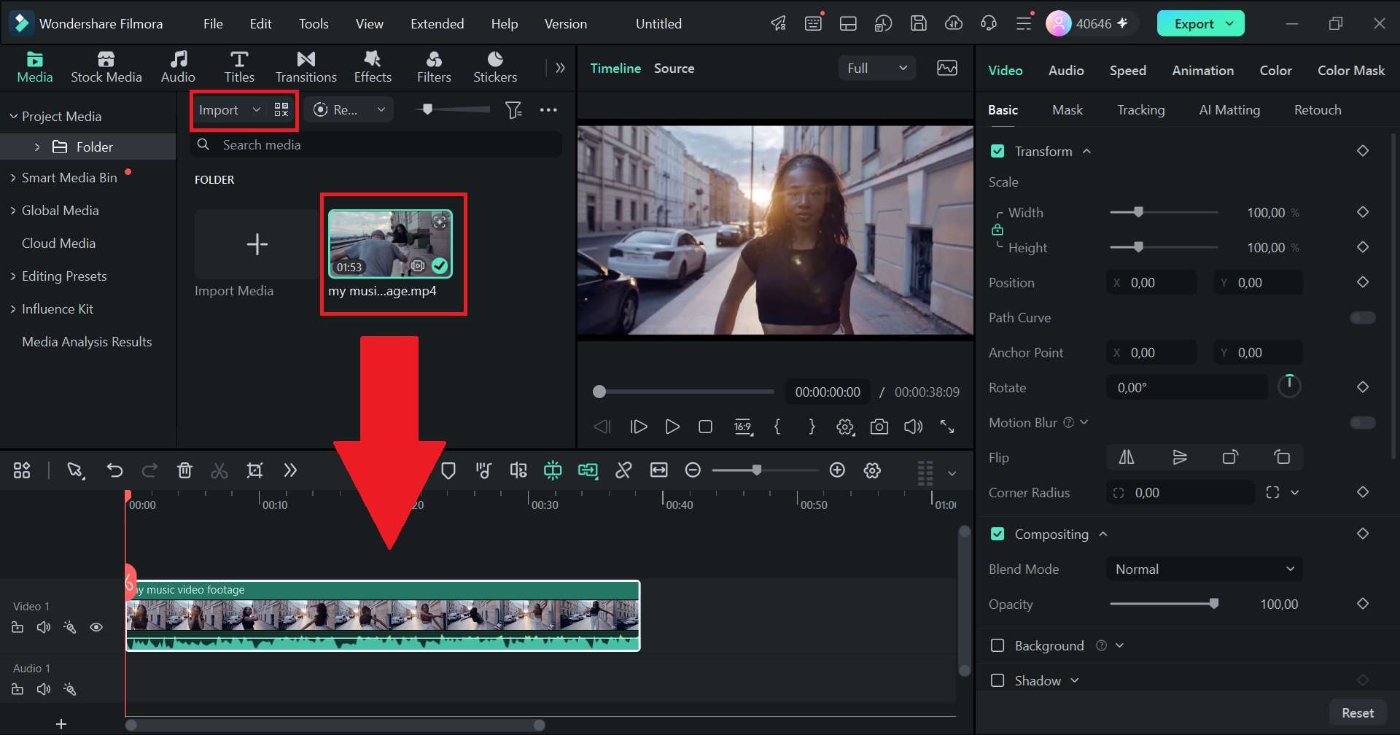Click the crop tool in timeline toolbar
1400x735 pixels.
pyautogui.click(x=254, y=470)
